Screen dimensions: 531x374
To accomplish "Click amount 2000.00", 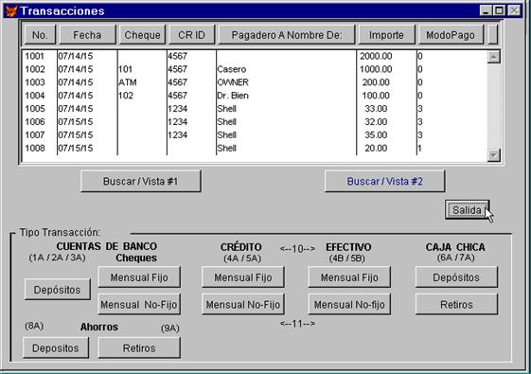I will click(x=376, y=56).
